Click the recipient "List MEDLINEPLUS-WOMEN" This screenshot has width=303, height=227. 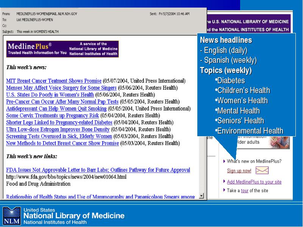click(35, 20)
